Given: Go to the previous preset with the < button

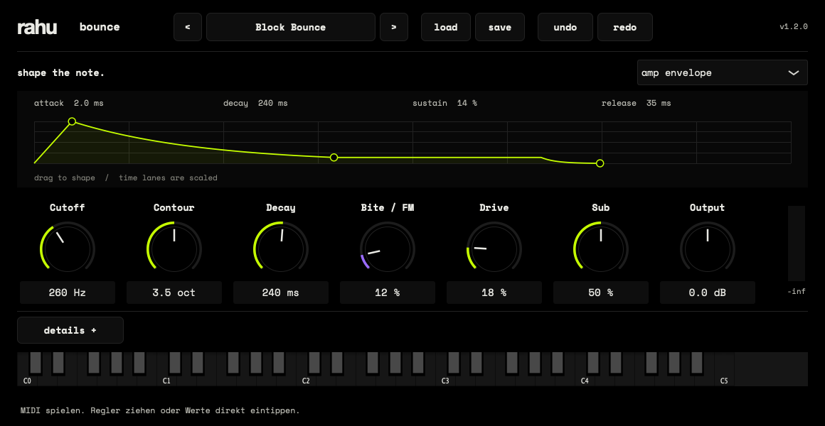Looking at the screenshot, I should coord(188,27).
